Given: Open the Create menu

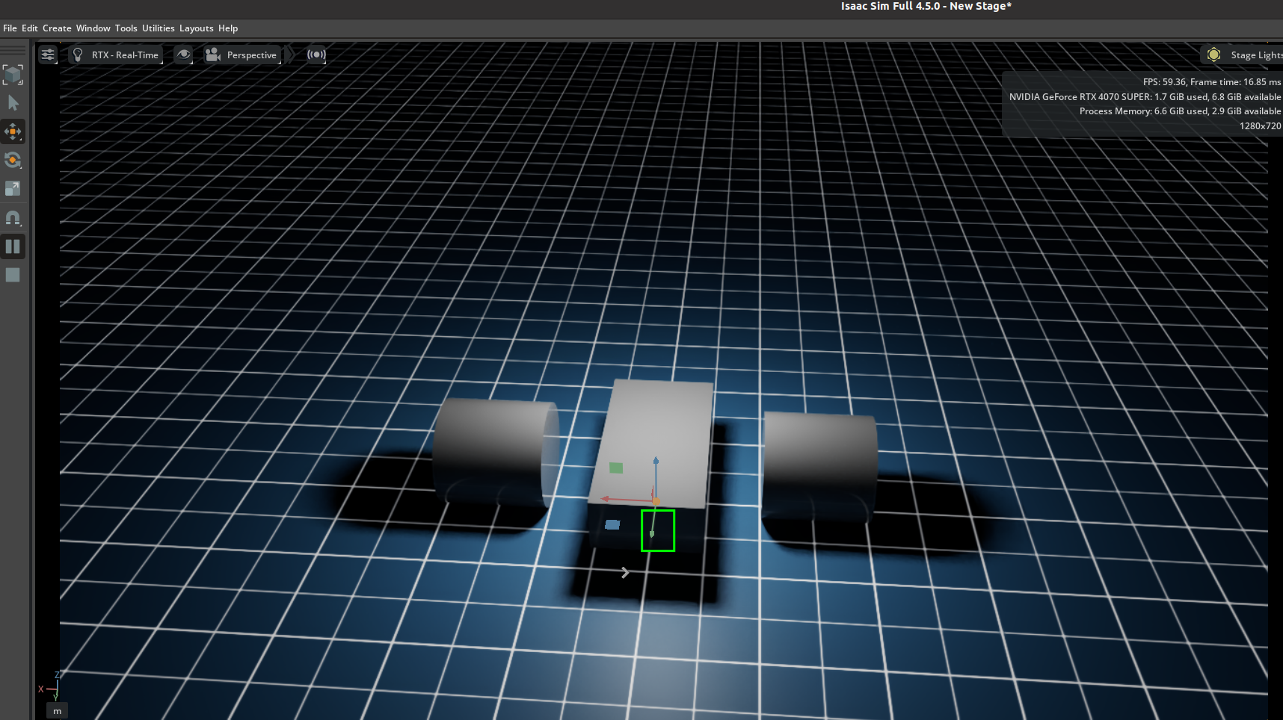Looking at the screenshot, I should (x=57, y=28).
